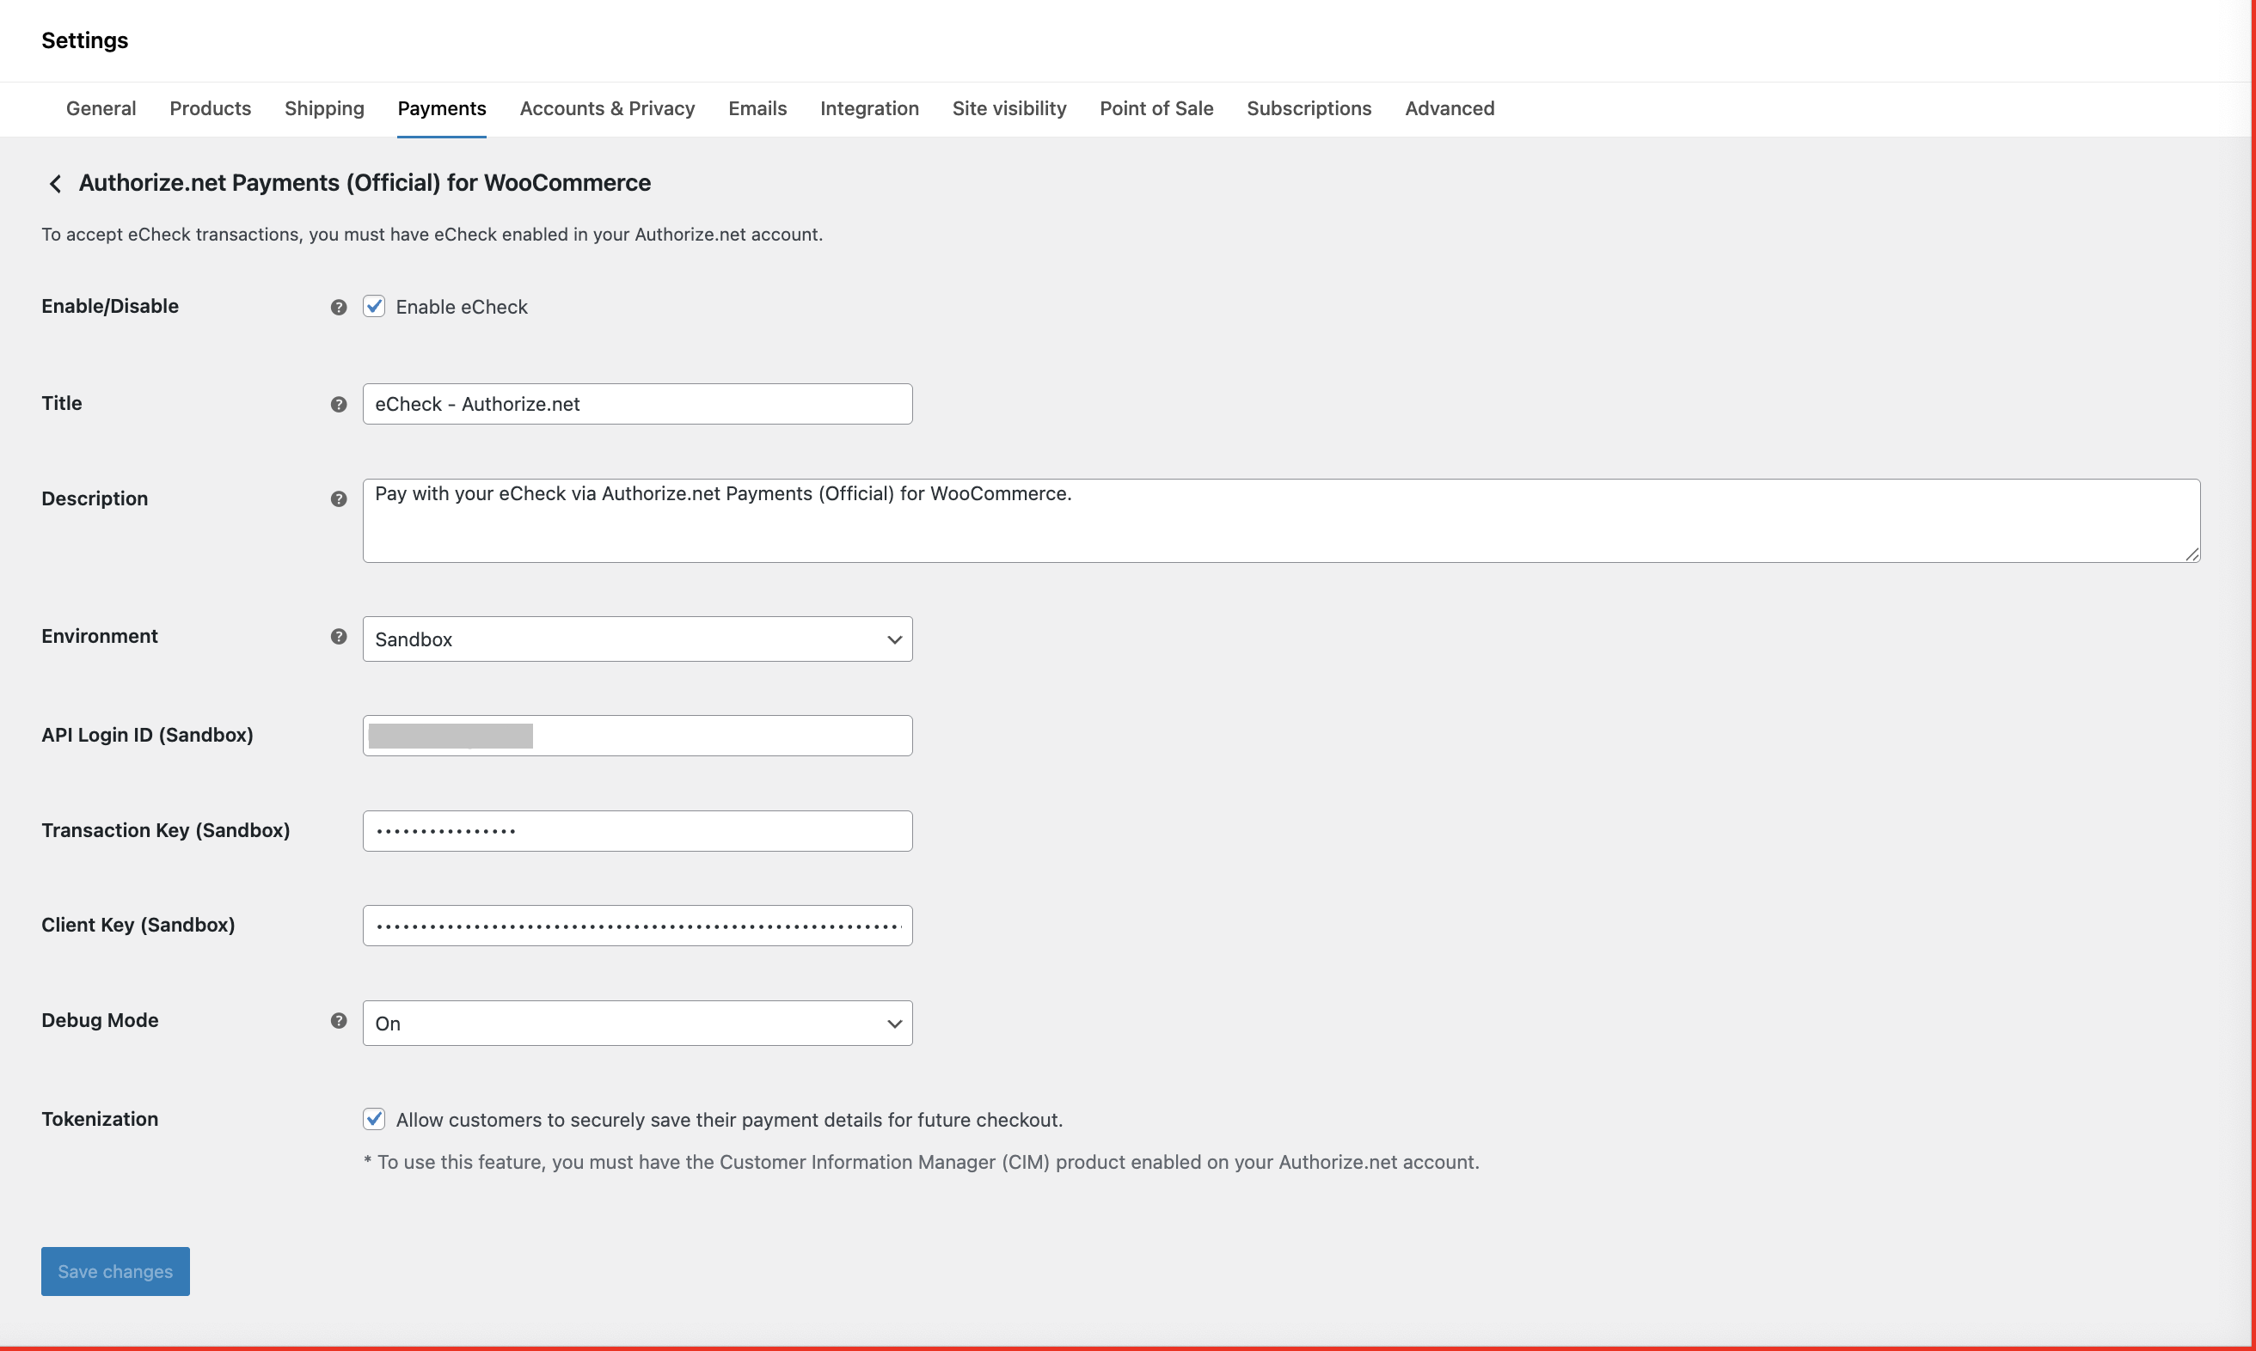Viewport: 2256px width, 1351px height.
Task: Focus the Title text field
Action: (638, 404)
